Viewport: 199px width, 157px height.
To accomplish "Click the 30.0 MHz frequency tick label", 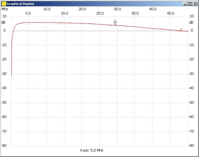I will click(117, 9).
